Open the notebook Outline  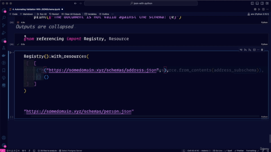click(104, 14)
